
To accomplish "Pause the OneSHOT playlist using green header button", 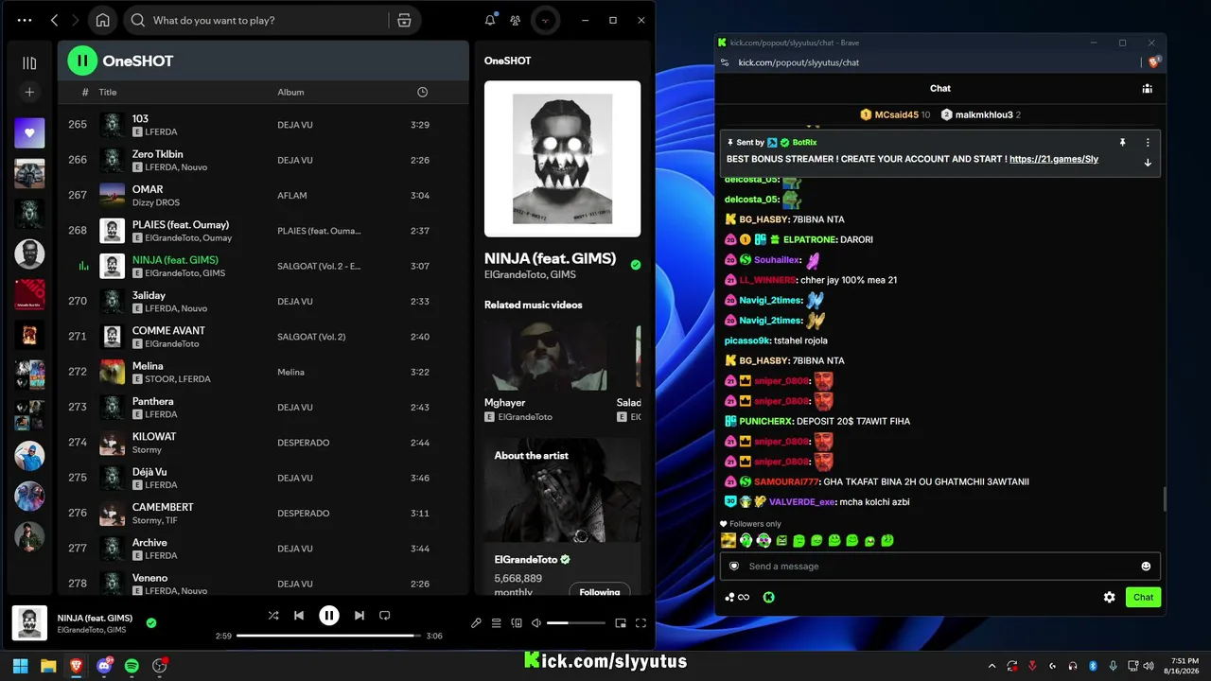I will click(82, 61).
